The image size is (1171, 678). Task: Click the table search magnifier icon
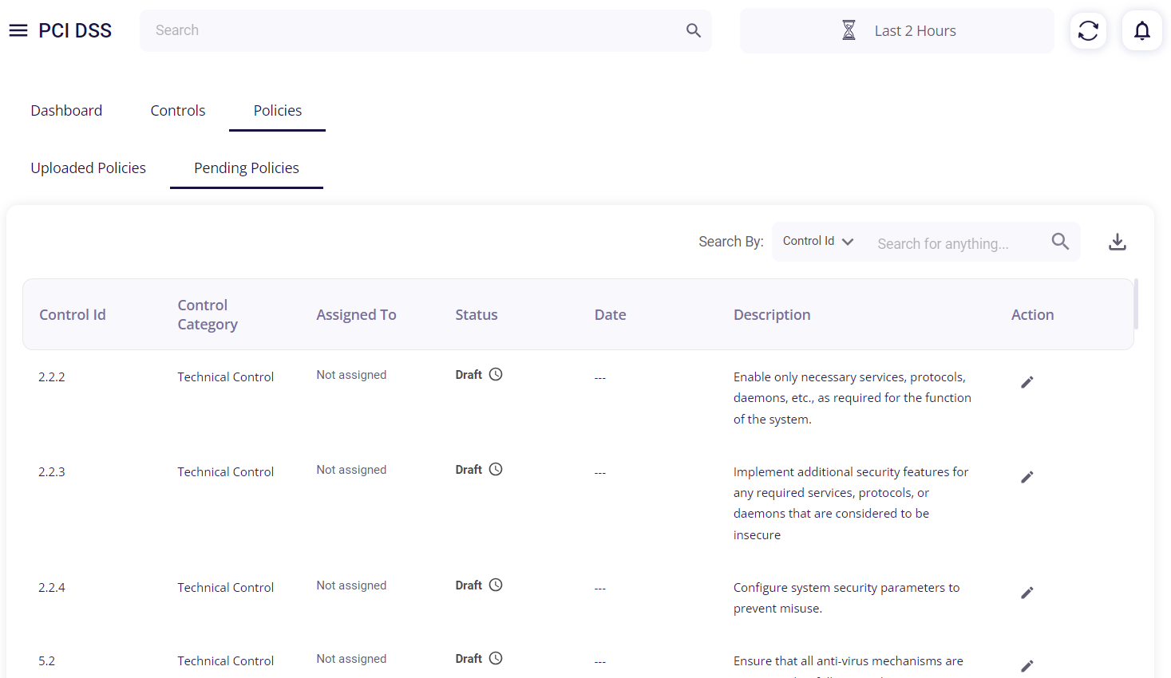[1060, 241]
